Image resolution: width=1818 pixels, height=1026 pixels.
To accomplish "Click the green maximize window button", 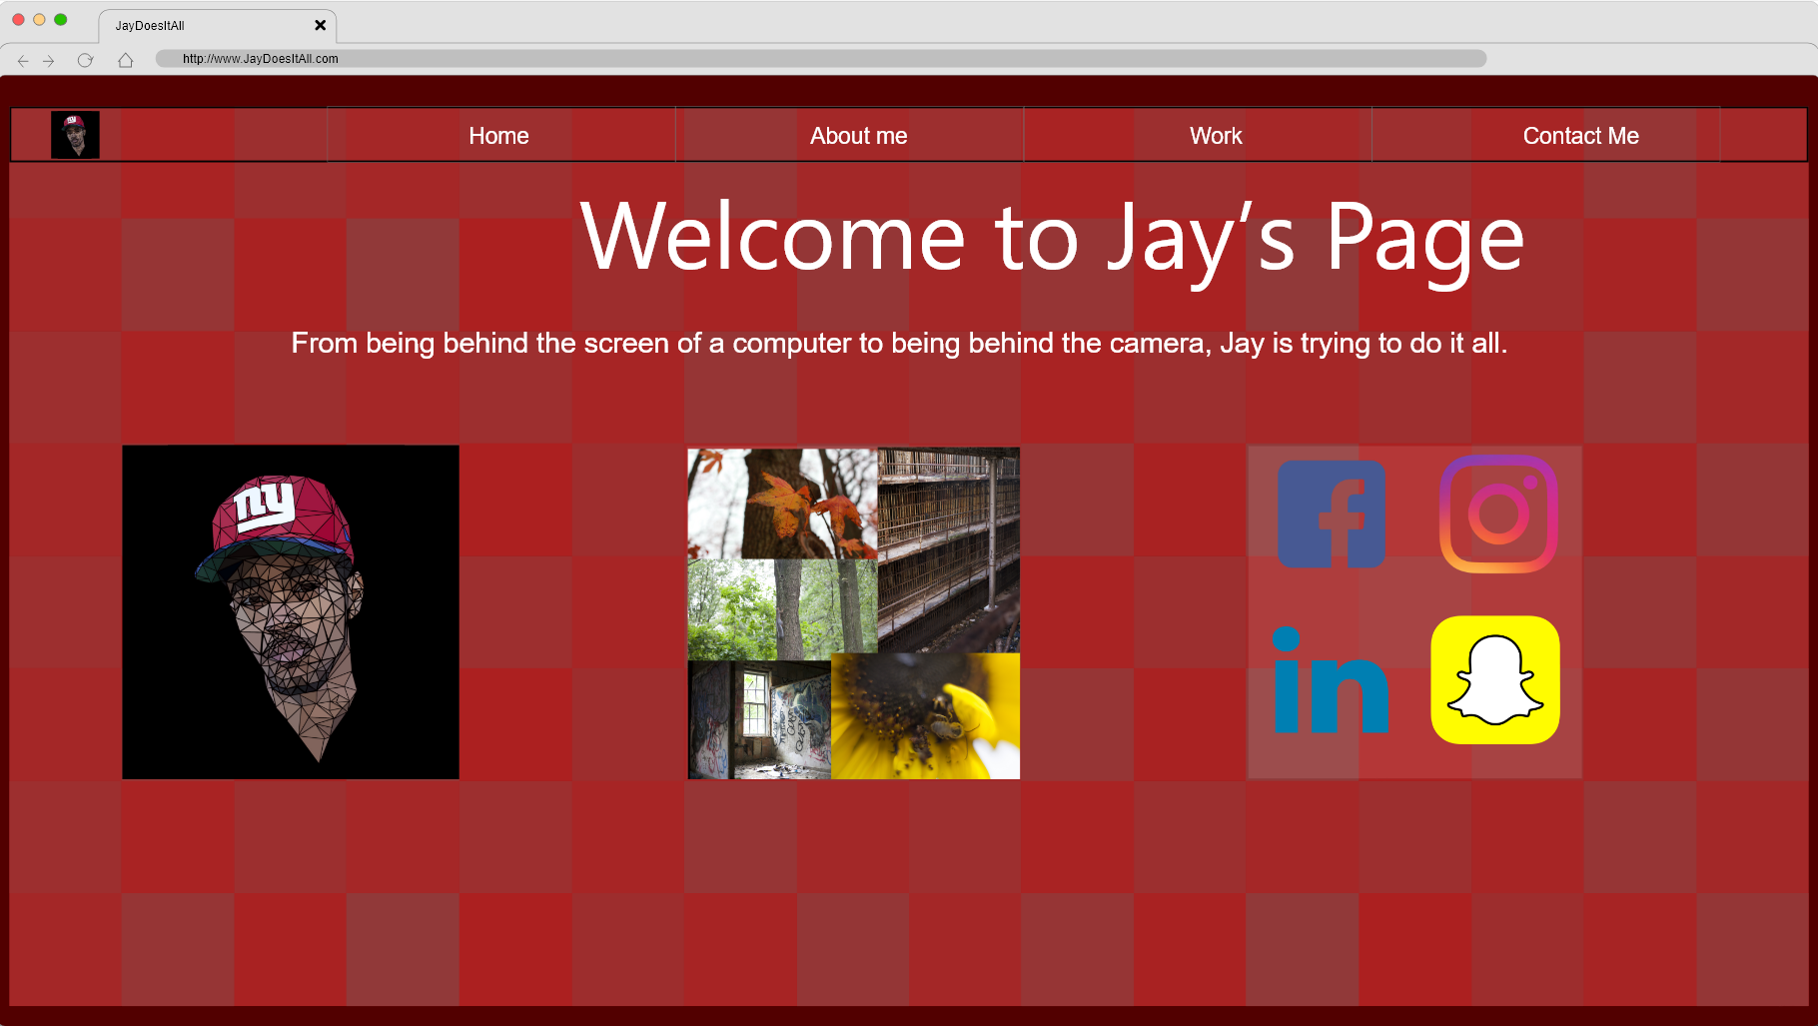I will [60, 20].
